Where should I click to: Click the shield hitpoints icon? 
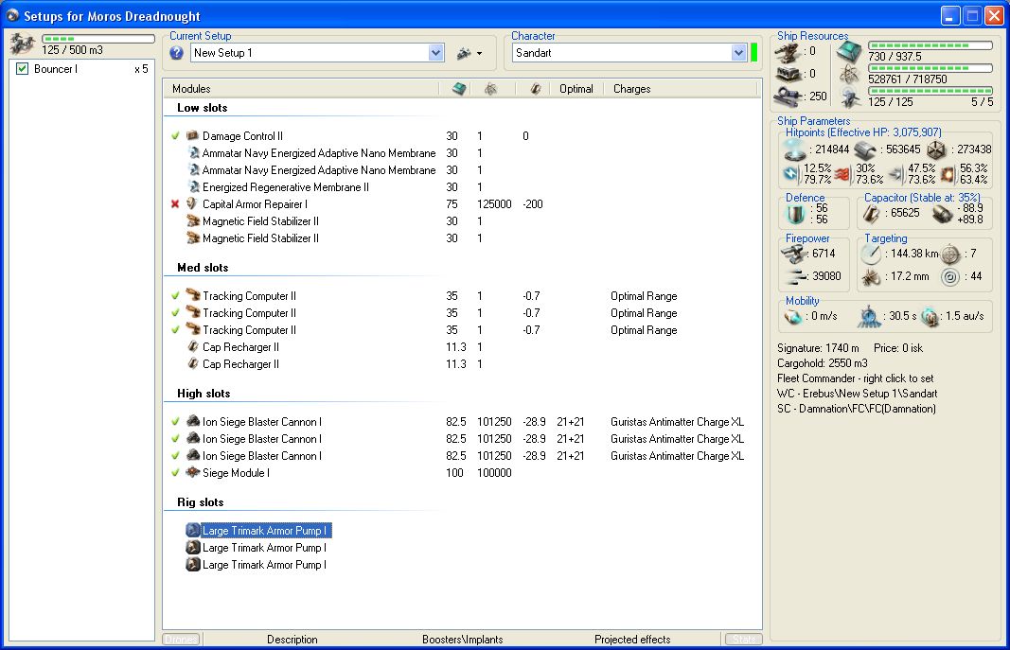(795, 149)
